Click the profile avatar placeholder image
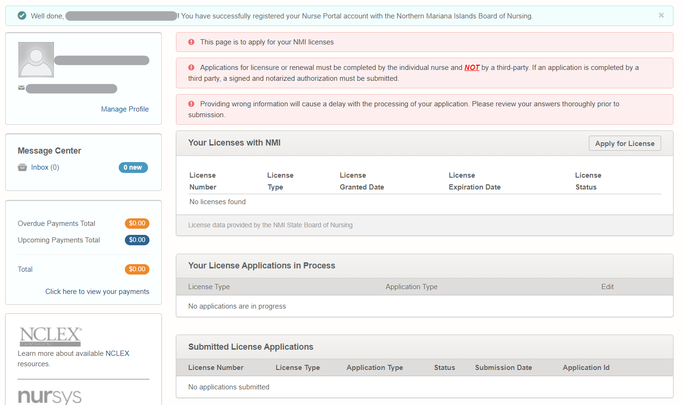Viewport: 682px width, 405px height. 36,60
